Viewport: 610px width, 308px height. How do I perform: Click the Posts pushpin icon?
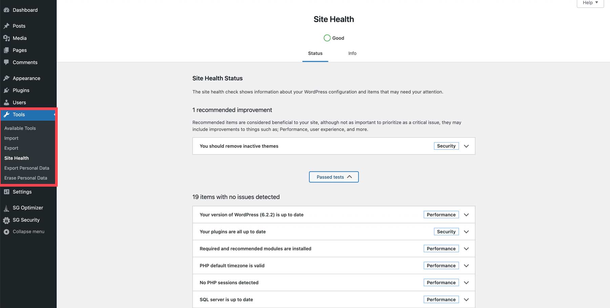click(x=6, y=26)
